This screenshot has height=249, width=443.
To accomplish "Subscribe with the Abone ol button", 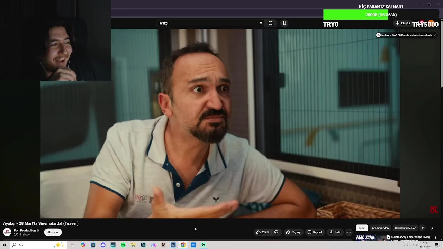I will tap(53, 232).
